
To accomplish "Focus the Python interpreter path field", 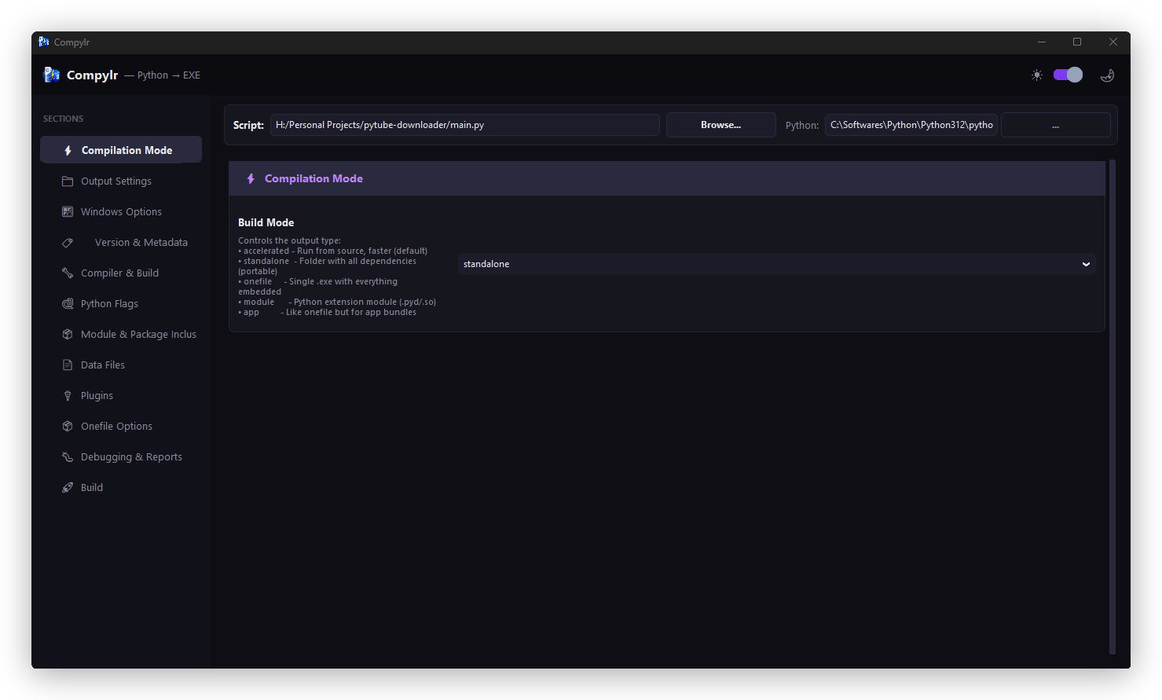I will pos(911,125).
